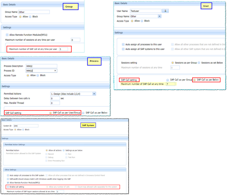Click the Max. Parallel Thread field
This screenshot has height=195, width=227.
coord(55,103)
